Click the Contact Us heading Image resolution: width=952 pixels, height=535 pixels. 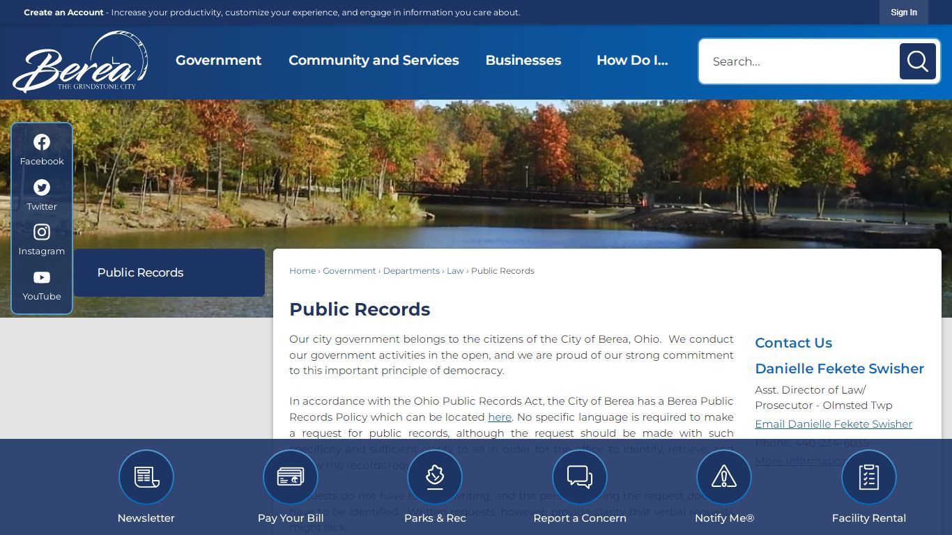click(794, 343)
